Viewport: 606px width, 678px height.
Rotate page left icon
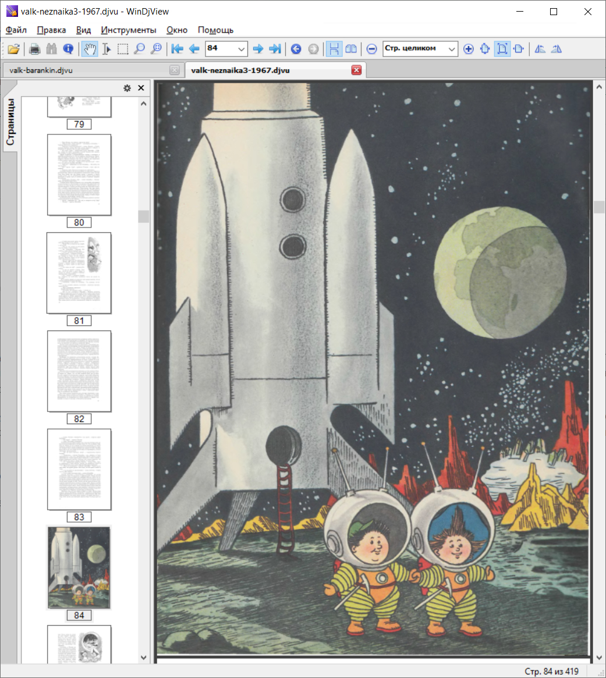(x=540, y=49)
